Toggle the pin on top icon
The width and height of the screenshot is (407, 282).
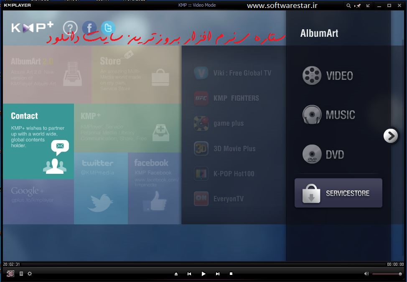tap(358, 5)
